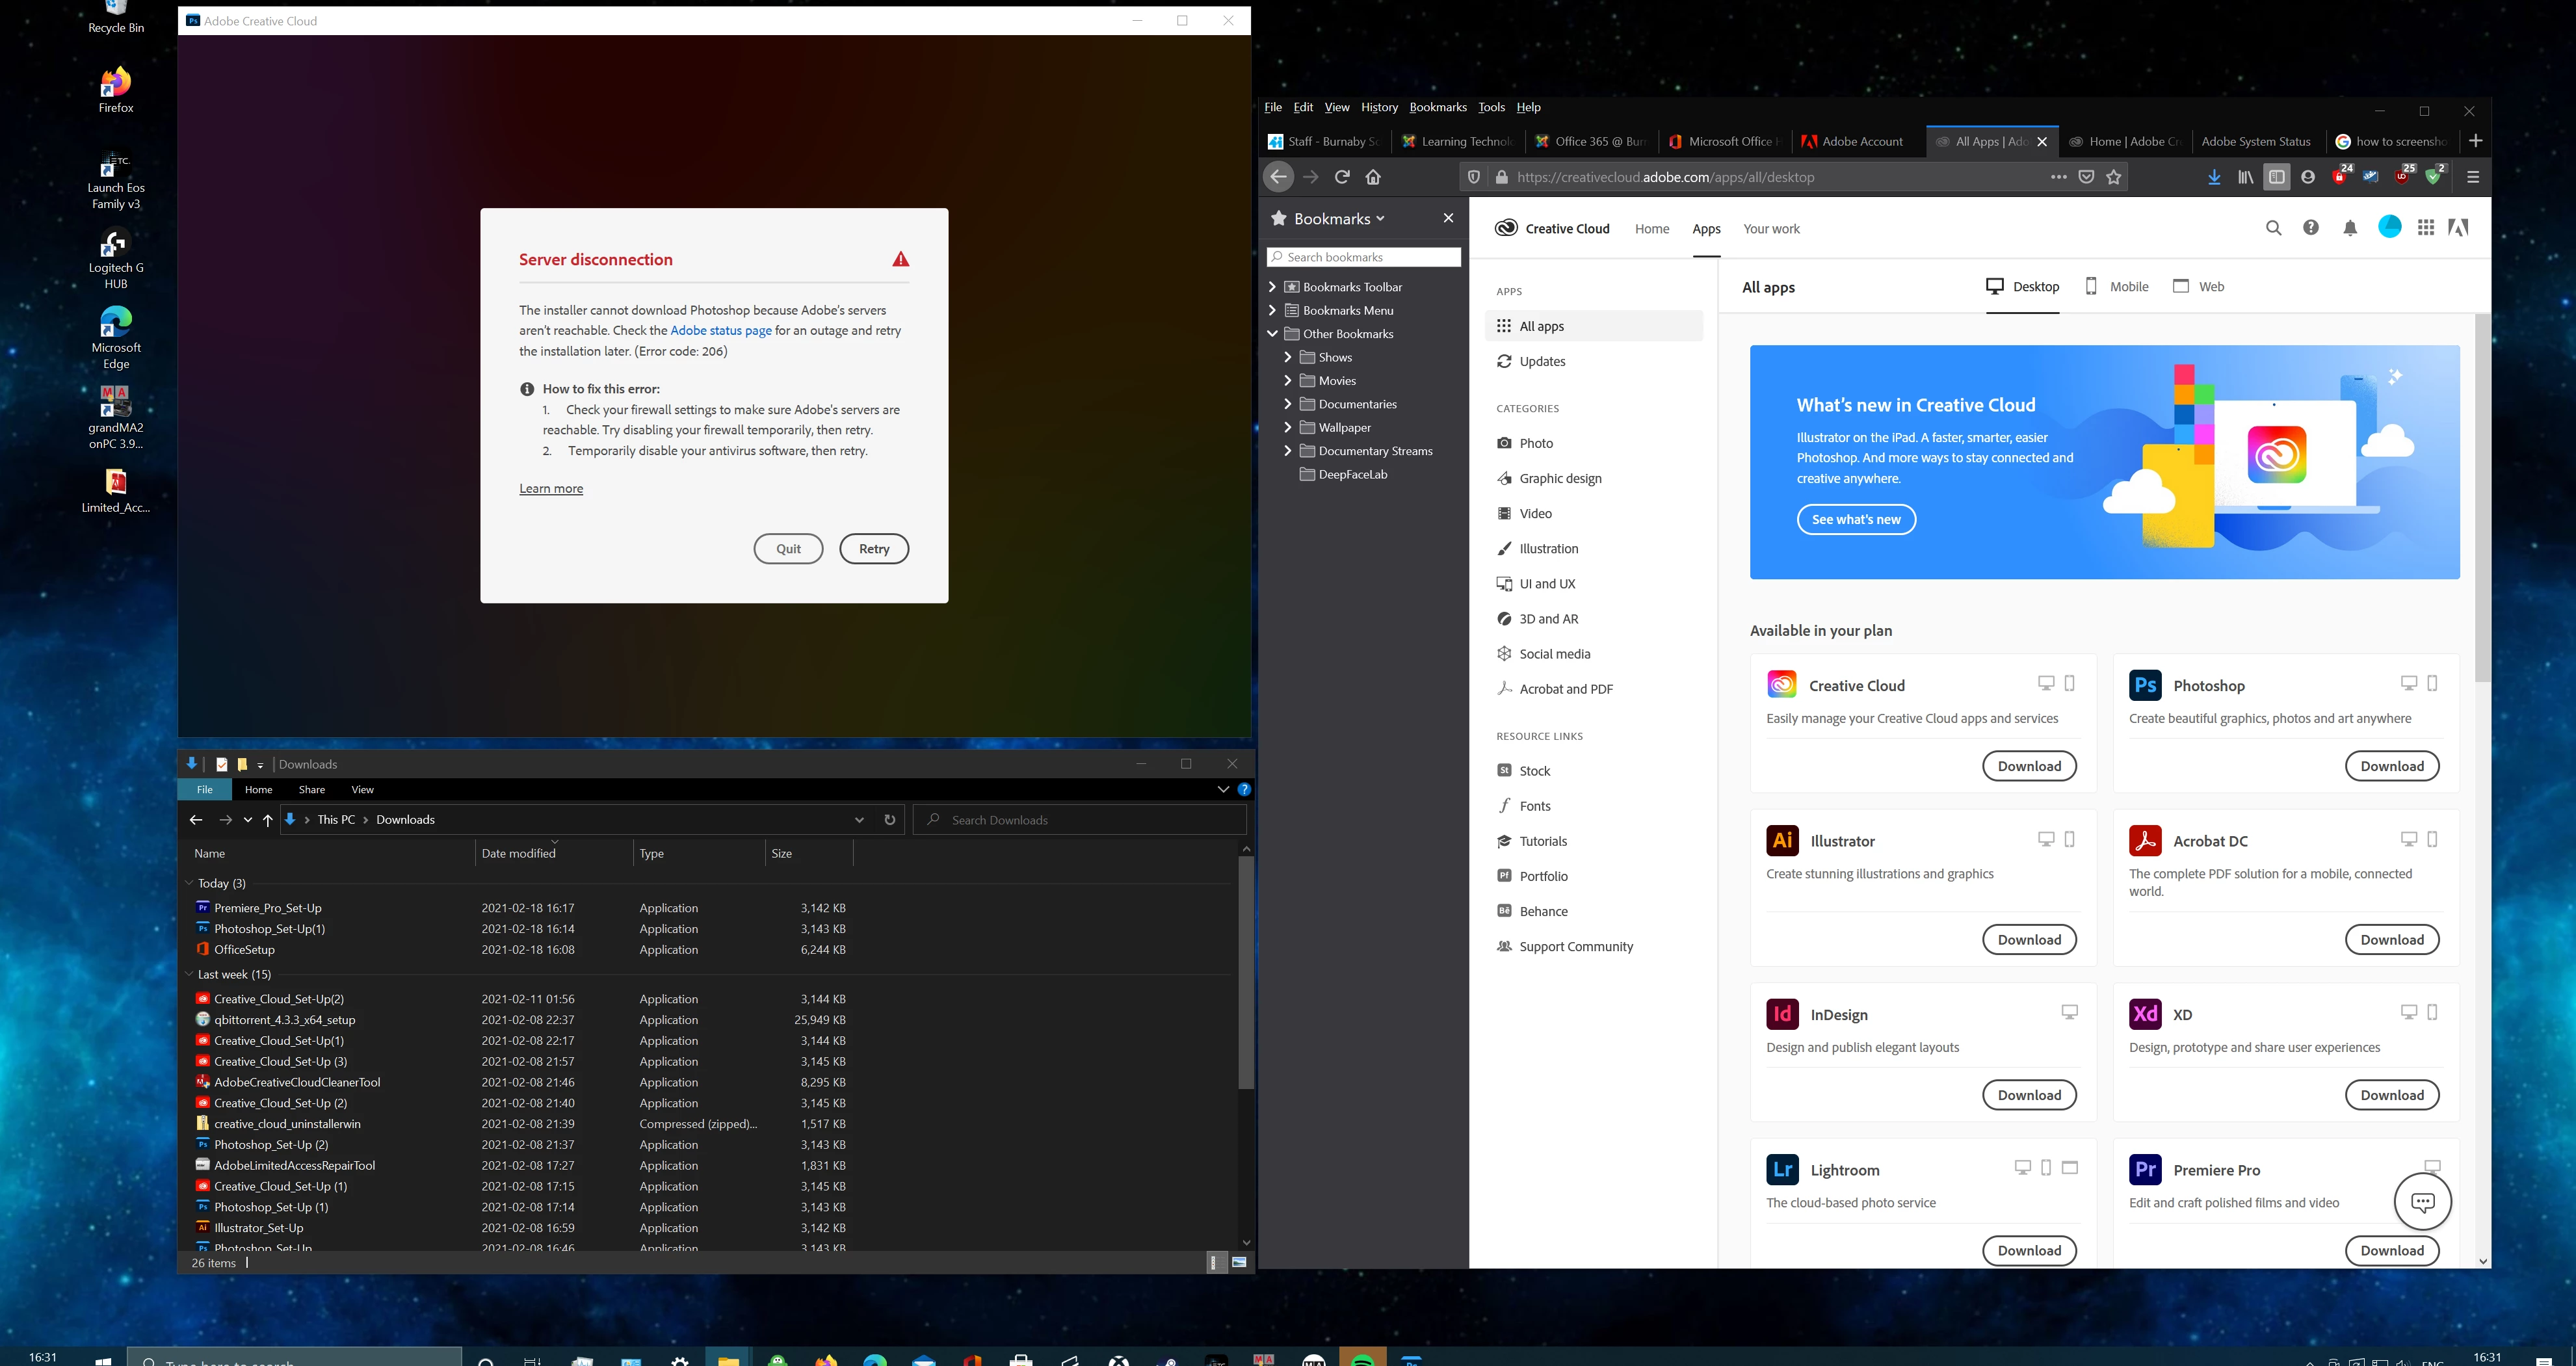Click Retry in the Server disconnection dialog
2576x1366 pixels.
[x=873, y=548]
